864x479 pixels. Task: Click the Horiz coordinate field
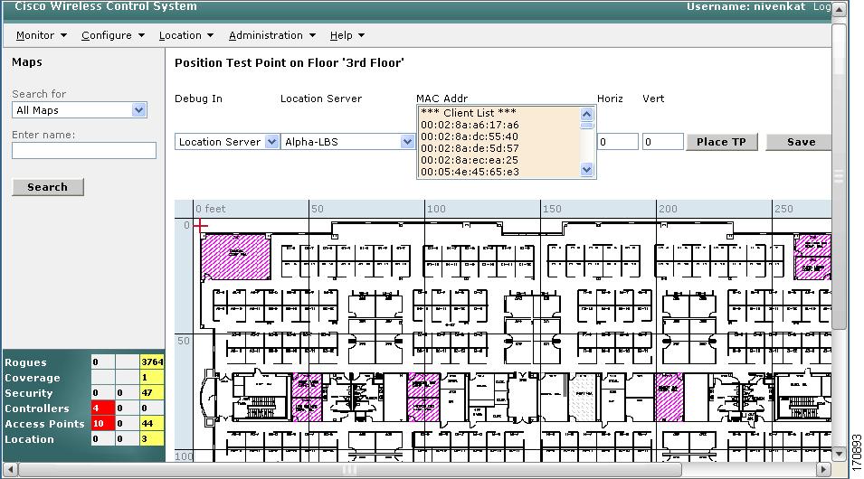618,142
